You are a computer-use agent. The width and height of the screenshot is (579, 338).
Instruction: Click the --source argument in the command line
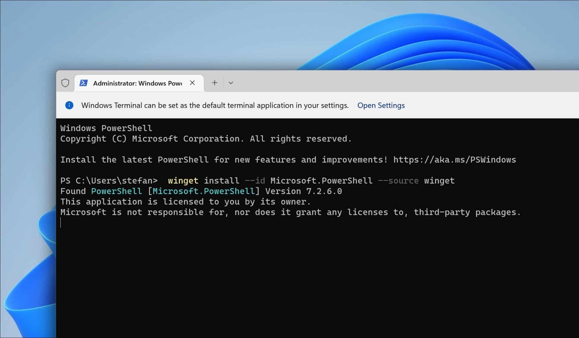tap(398, 181)
